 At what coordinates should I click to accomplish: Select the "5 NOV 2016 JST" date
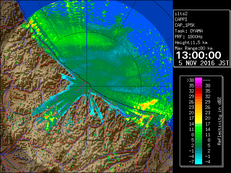(x=204, y=63)
